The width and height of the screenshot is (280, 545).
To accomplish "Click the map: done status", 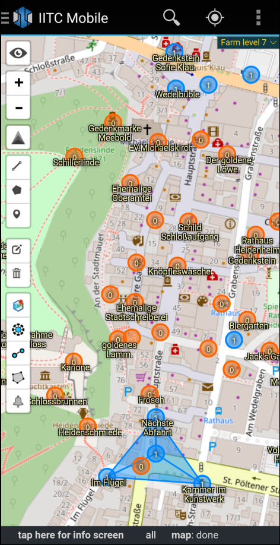I will pyautogui.click(x=195, y=536).
